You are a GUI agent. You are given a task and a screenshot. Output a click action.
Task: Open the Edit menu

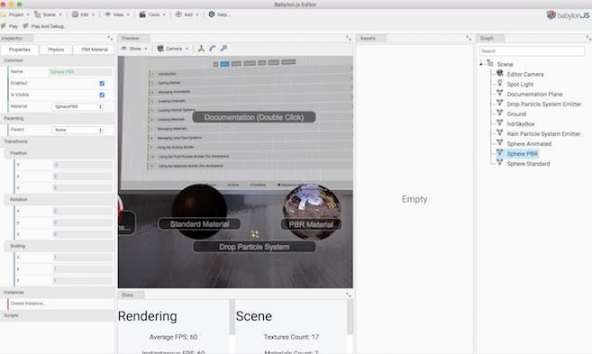pos(84,14)
